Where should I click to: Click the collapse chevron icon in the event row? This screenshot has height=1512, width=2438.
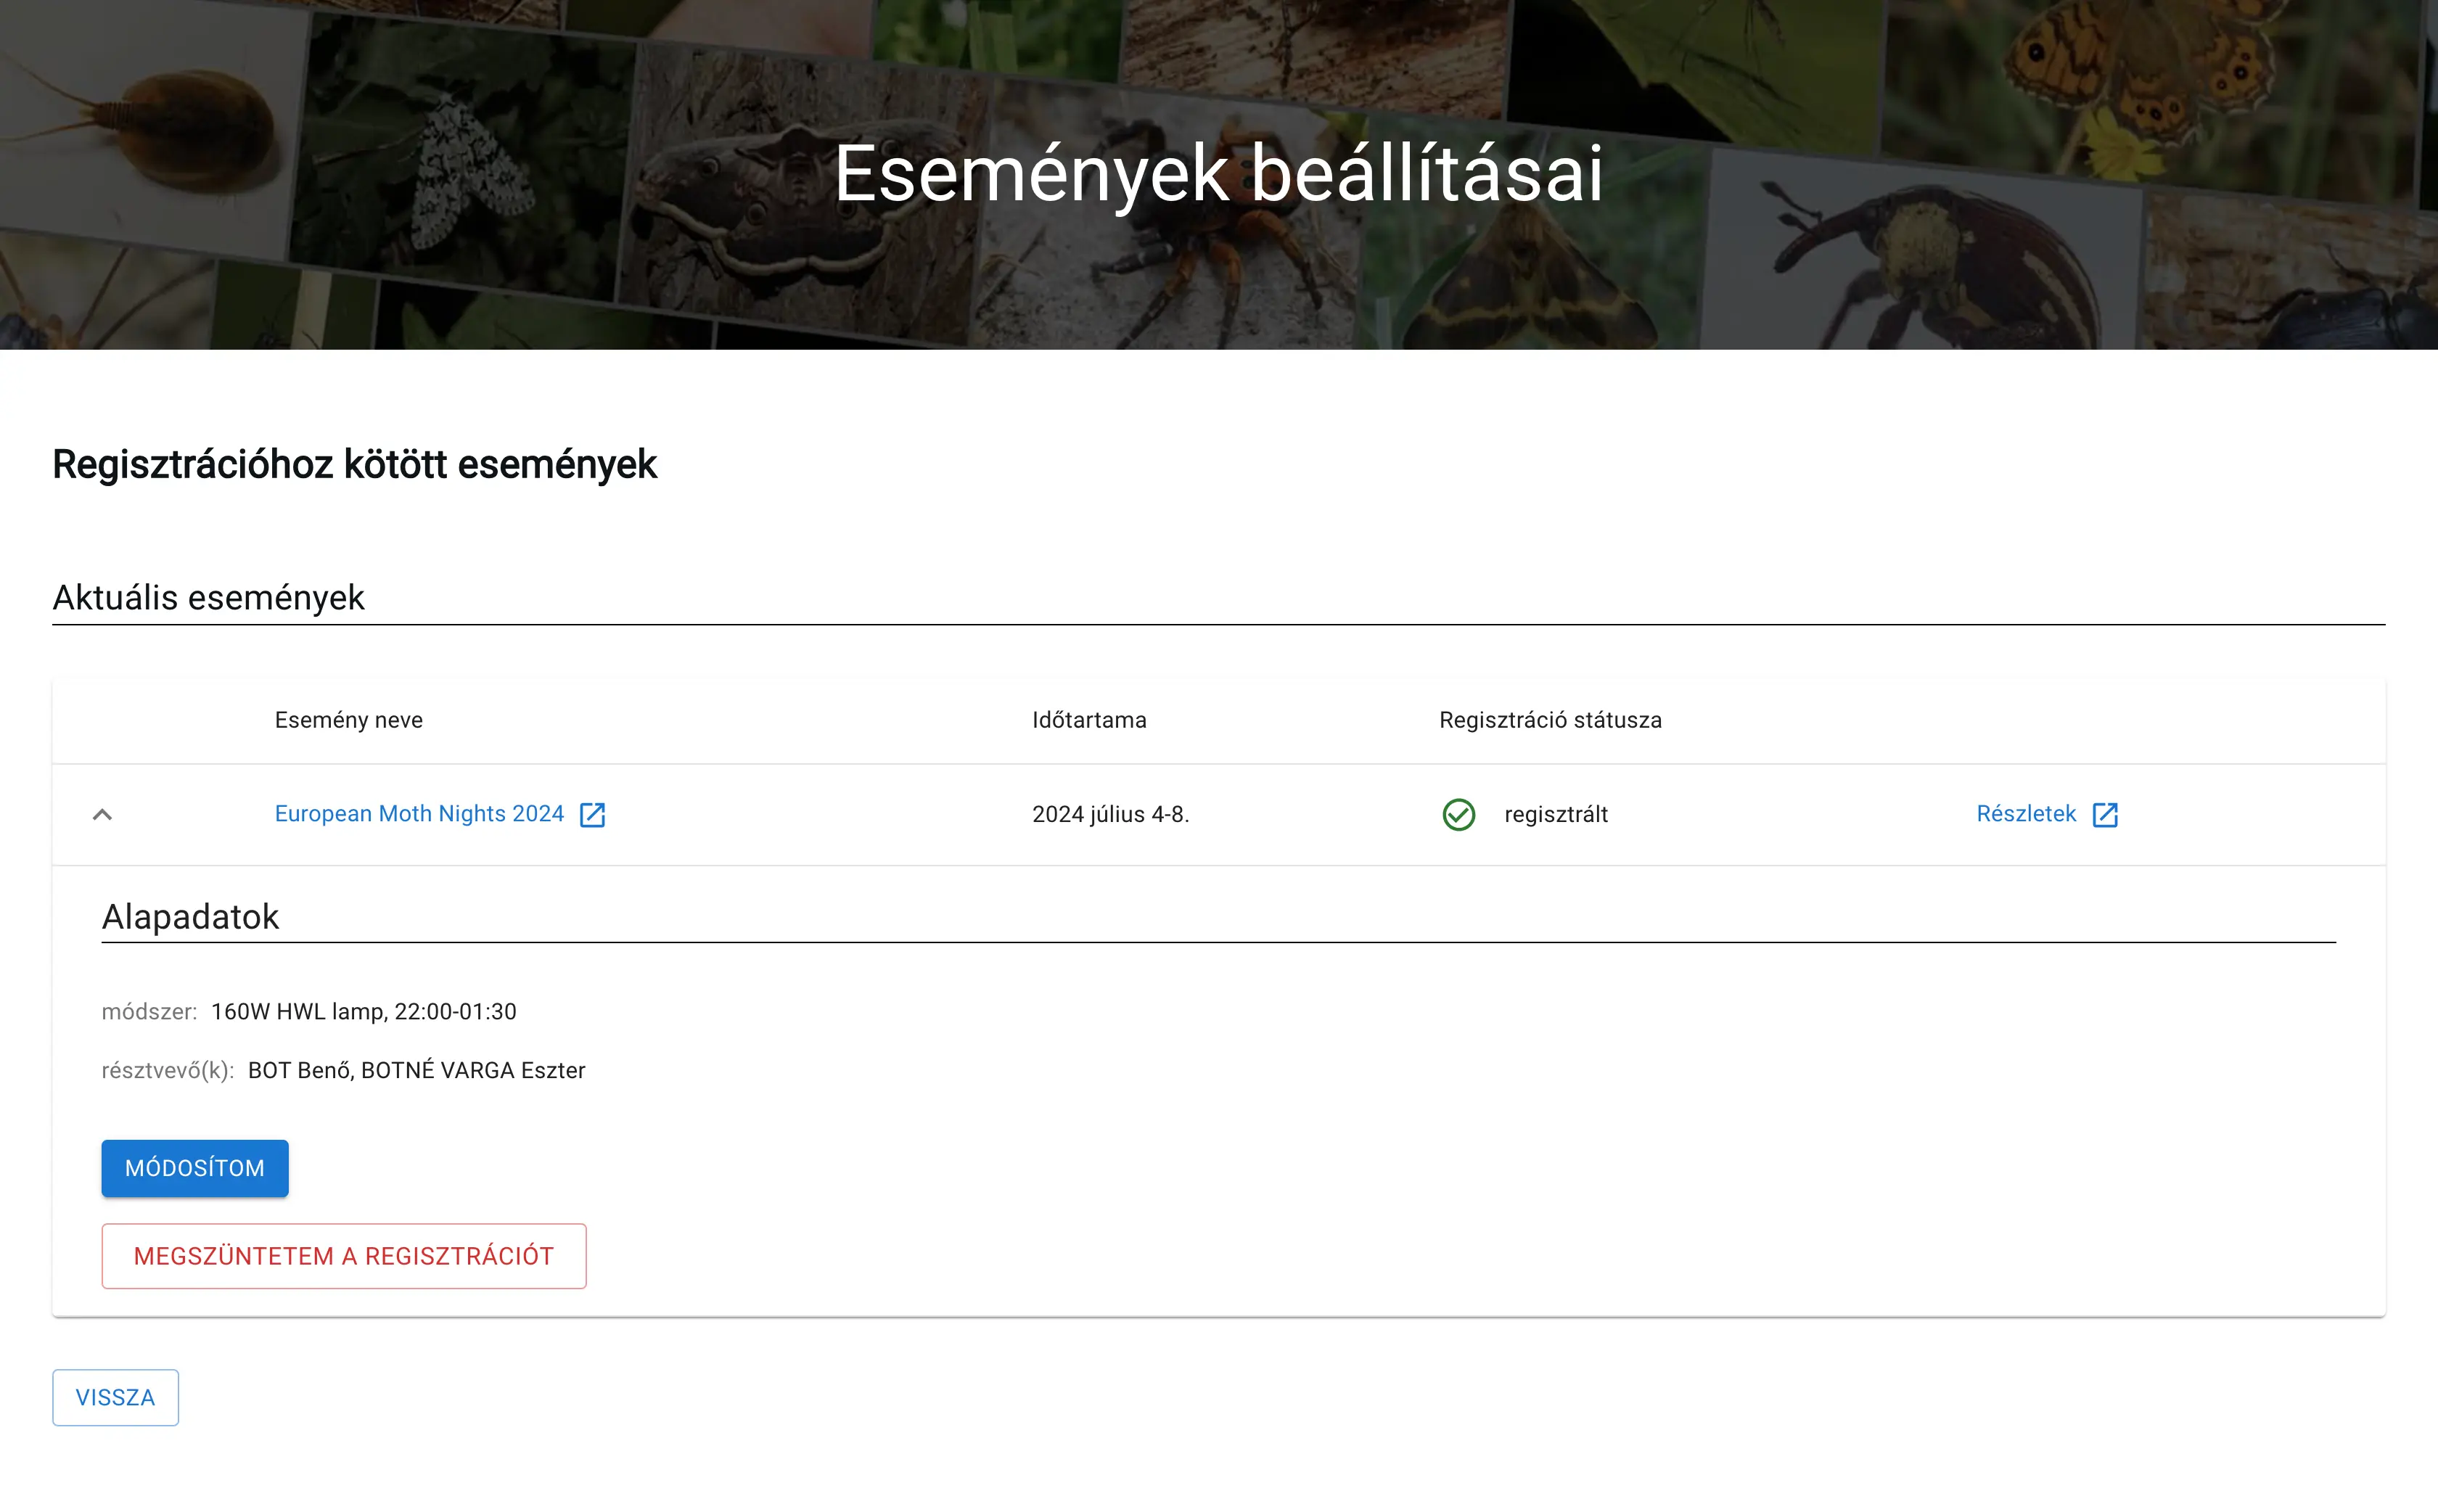[104, 813]
